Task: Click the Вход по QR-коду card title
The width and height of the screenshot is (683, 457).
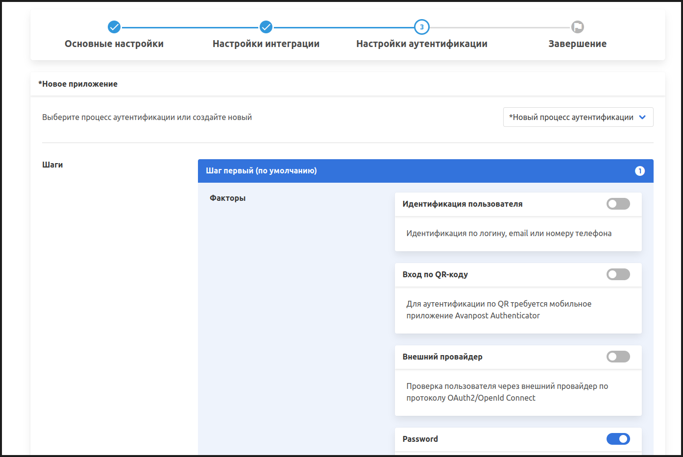Action: coord(435,274)
